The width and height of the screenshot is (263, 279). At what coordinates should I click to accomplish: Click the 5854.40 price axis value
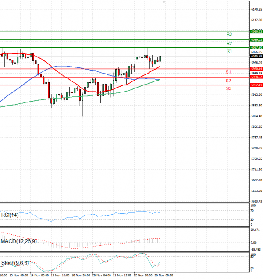click(x=256, y=116)
